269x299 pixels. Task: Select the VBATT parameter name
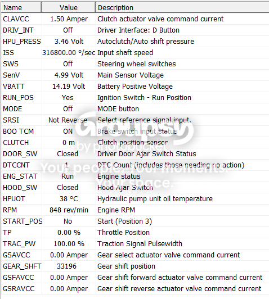pyautogui.click(x=14, y=87)
